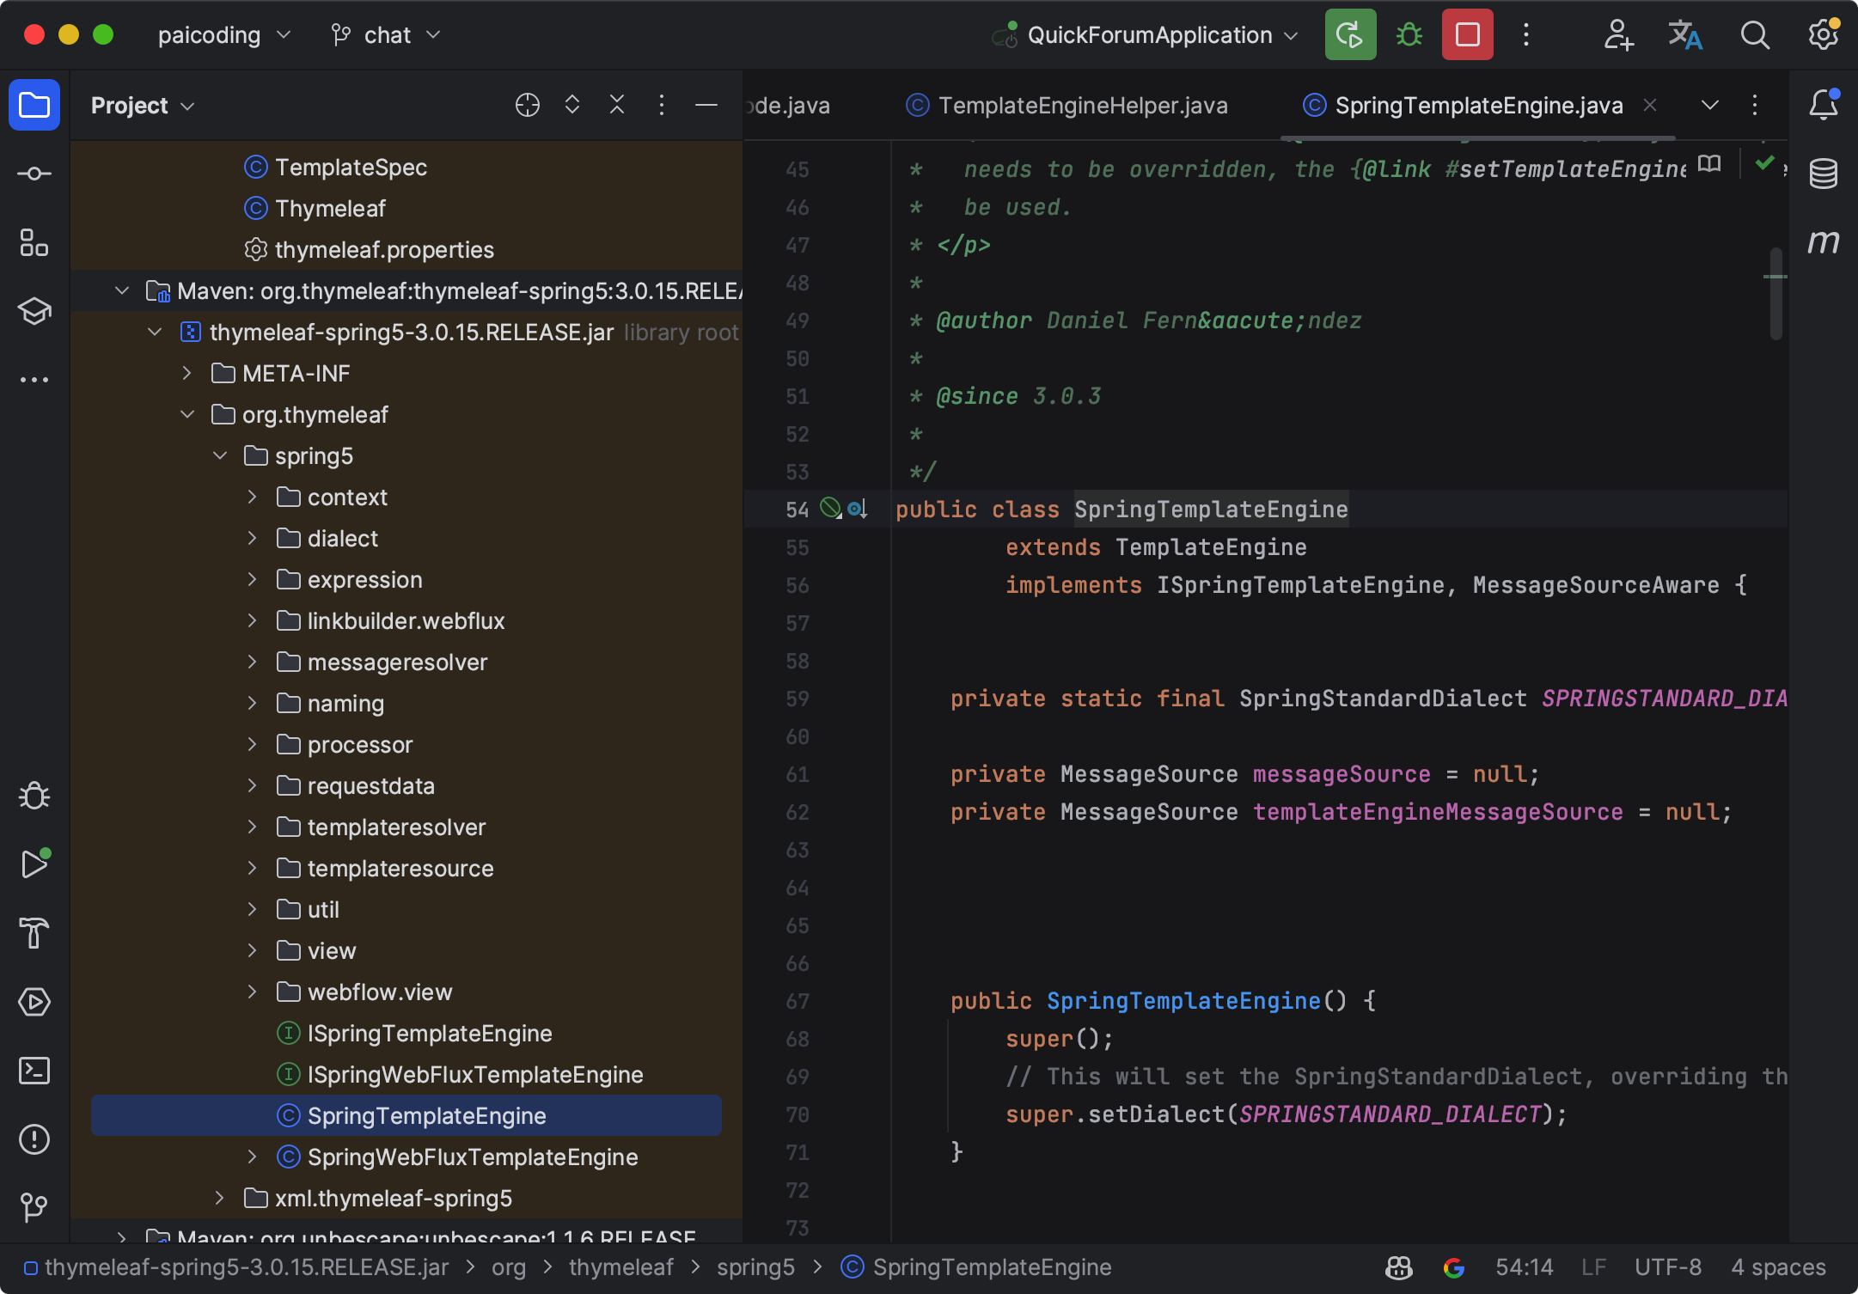
Task: Open the Build hammer tool window
Action: 34,933
